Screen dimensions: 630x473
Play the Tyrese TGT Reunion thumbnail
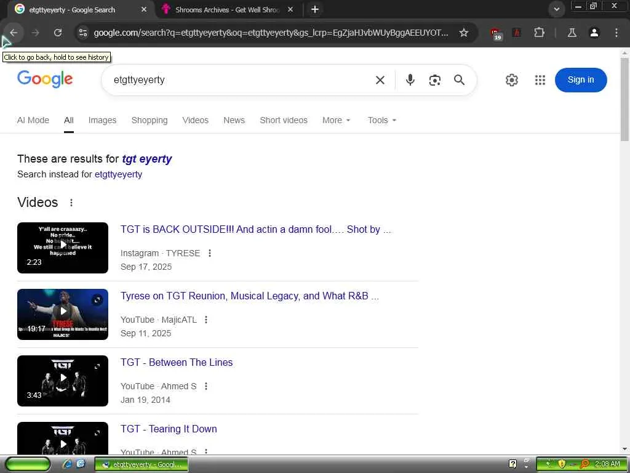63,314
